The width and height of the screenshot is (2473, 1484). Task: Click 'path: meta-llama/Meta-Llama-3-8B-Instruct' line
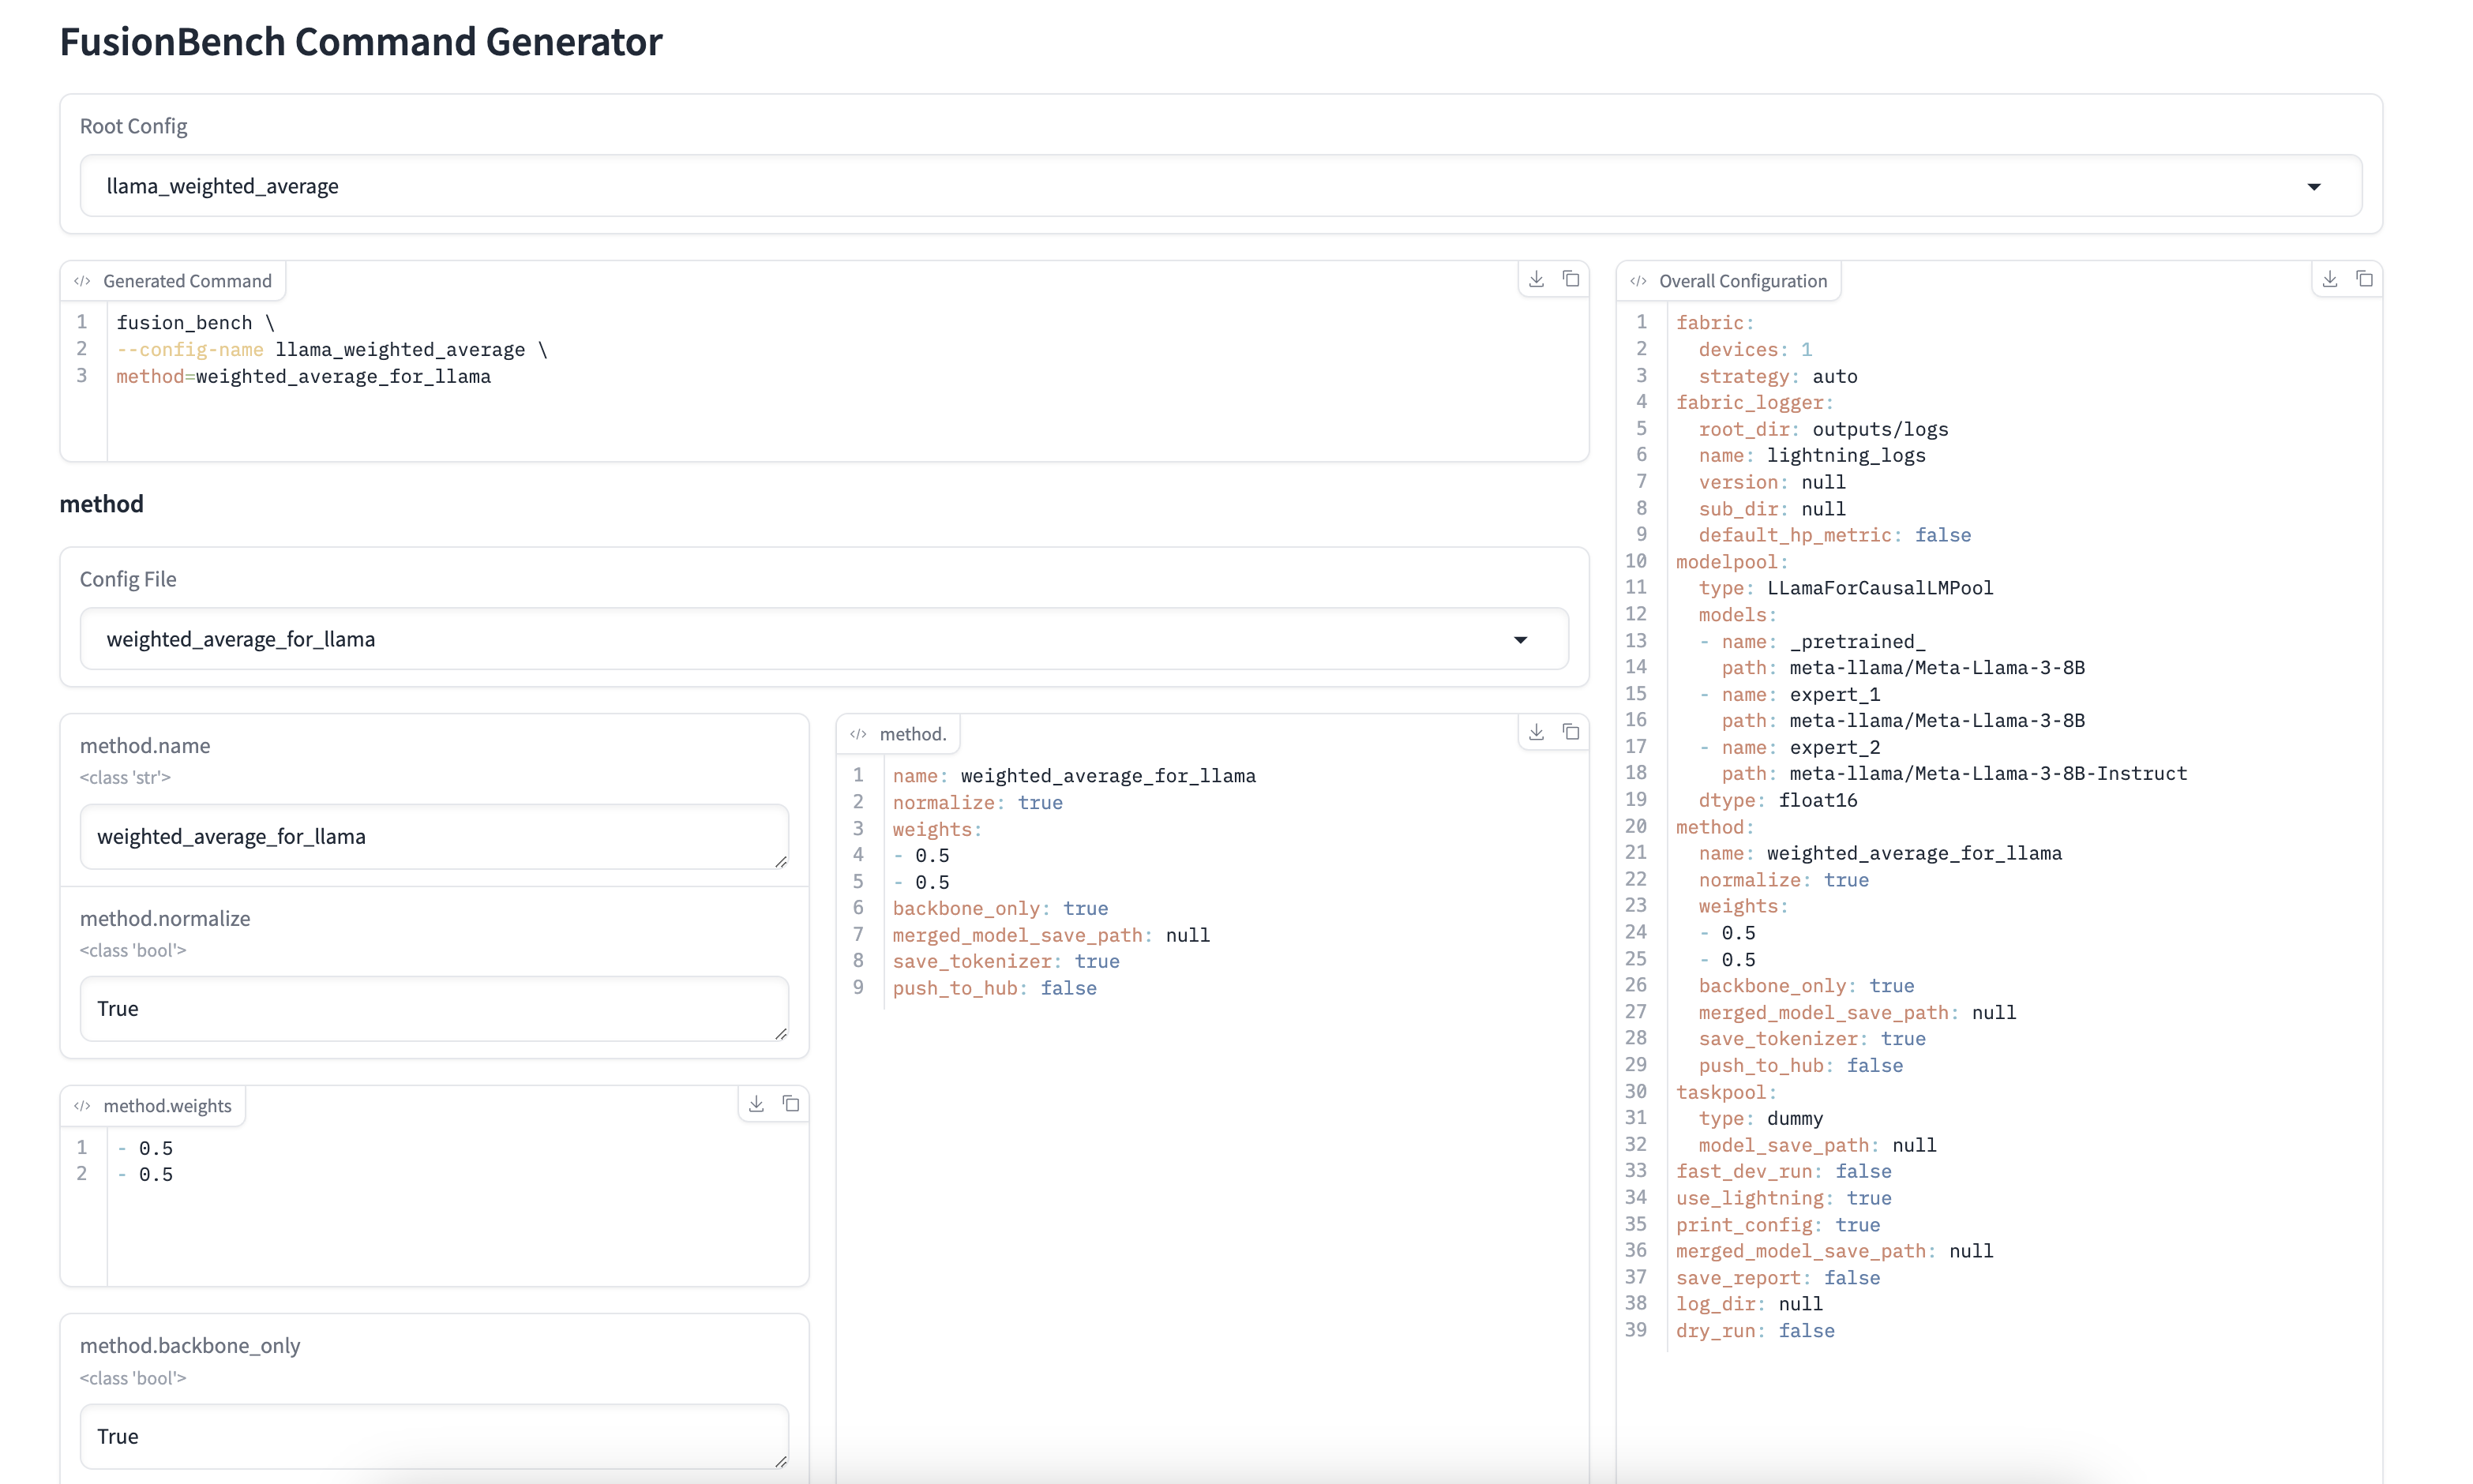coord(1954,773)
